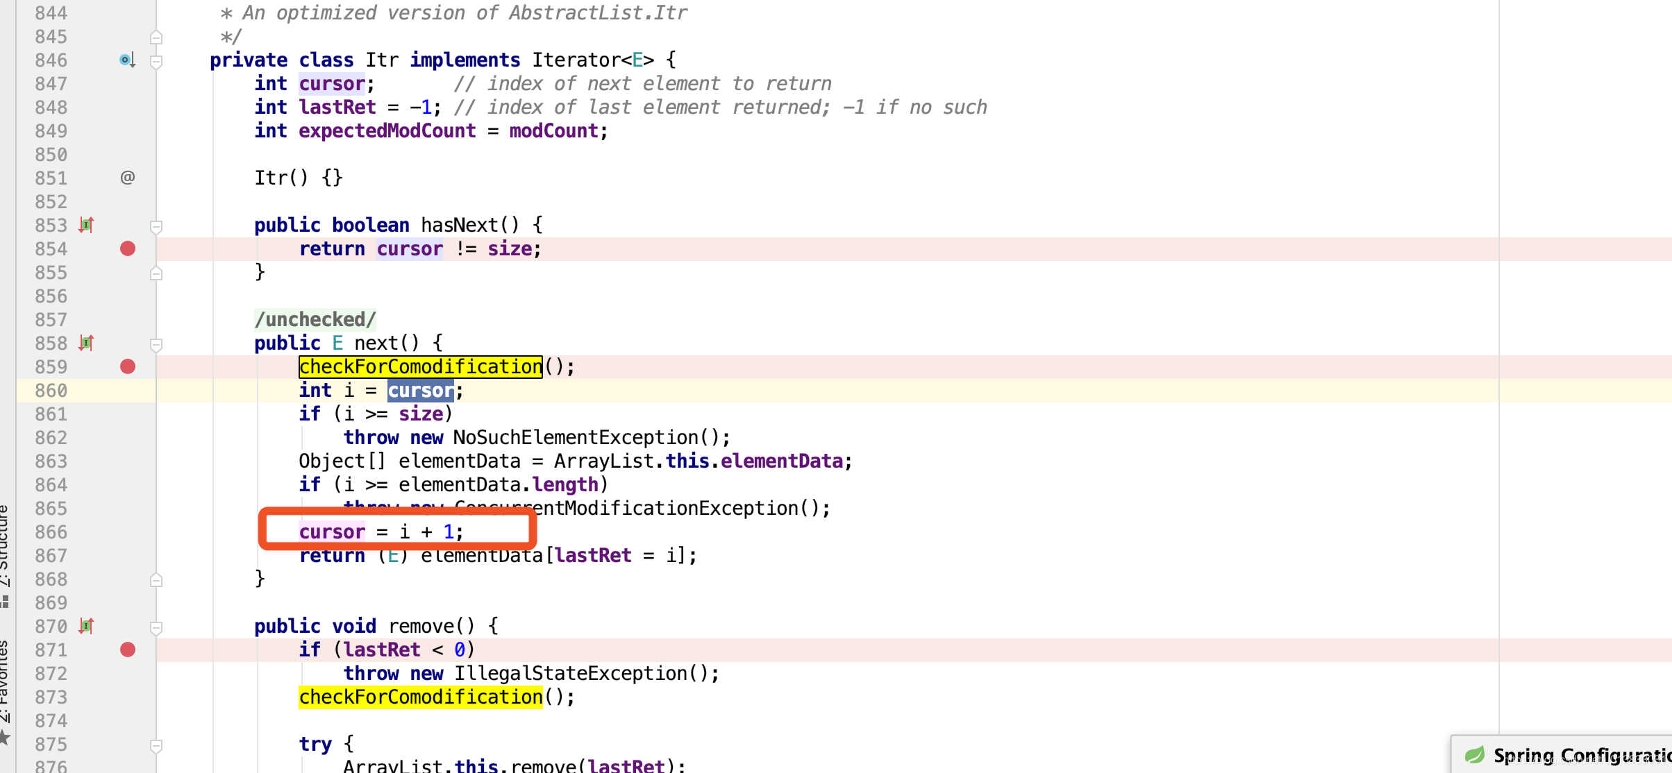Click expectedModCount on line 849

[x=387, y=131]
